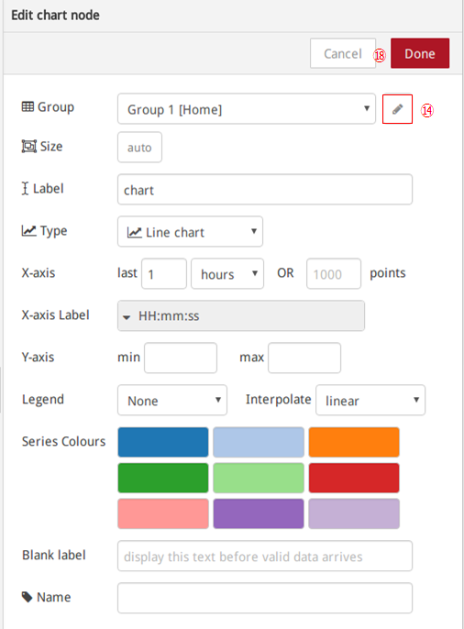Open the Interpolate linear dropdown
This screenshot has height=629, width=464.
click(x=370, y=400)
